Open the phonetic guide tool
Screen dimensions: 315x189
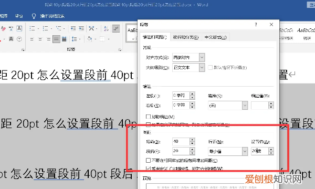point(11,28)
